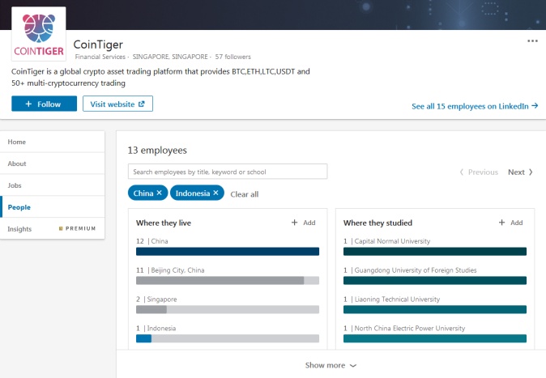Image resolution: width=546 pixels, height=378 pixels.
Task: Select Guangdong University of Foreign Studies bar
Action: point(435,280)
